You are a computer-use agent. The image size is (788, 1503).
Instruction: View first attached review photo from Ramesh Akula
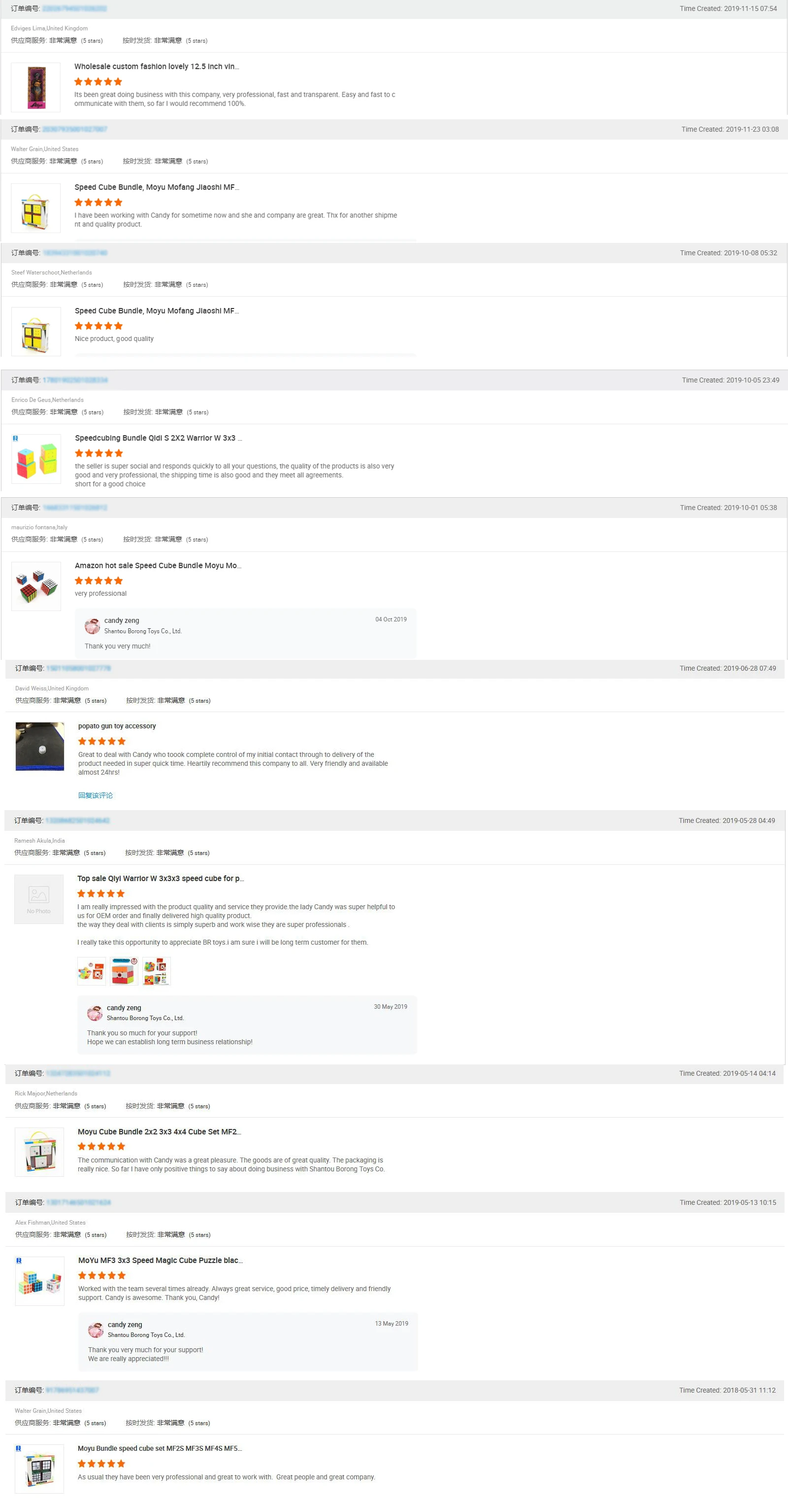[x=92, y=971]
